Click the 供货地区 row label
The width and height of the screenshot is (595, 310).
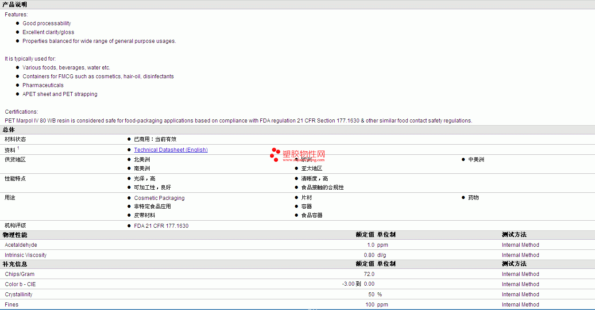pos(15,160)
